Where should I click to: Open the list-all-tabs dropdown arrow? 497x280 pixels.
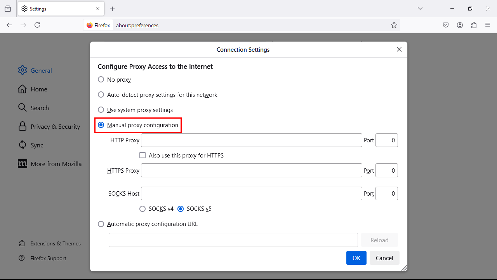click(x=420, y=9)
